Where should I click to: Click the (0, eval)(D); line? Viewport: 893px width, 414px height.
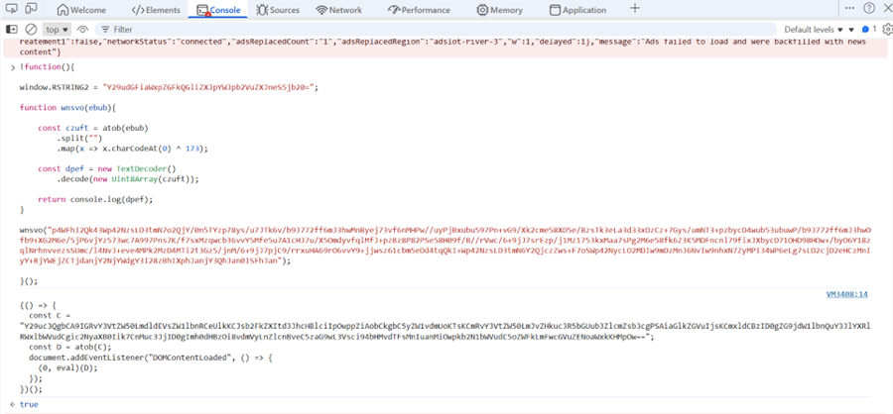(68, 367)
